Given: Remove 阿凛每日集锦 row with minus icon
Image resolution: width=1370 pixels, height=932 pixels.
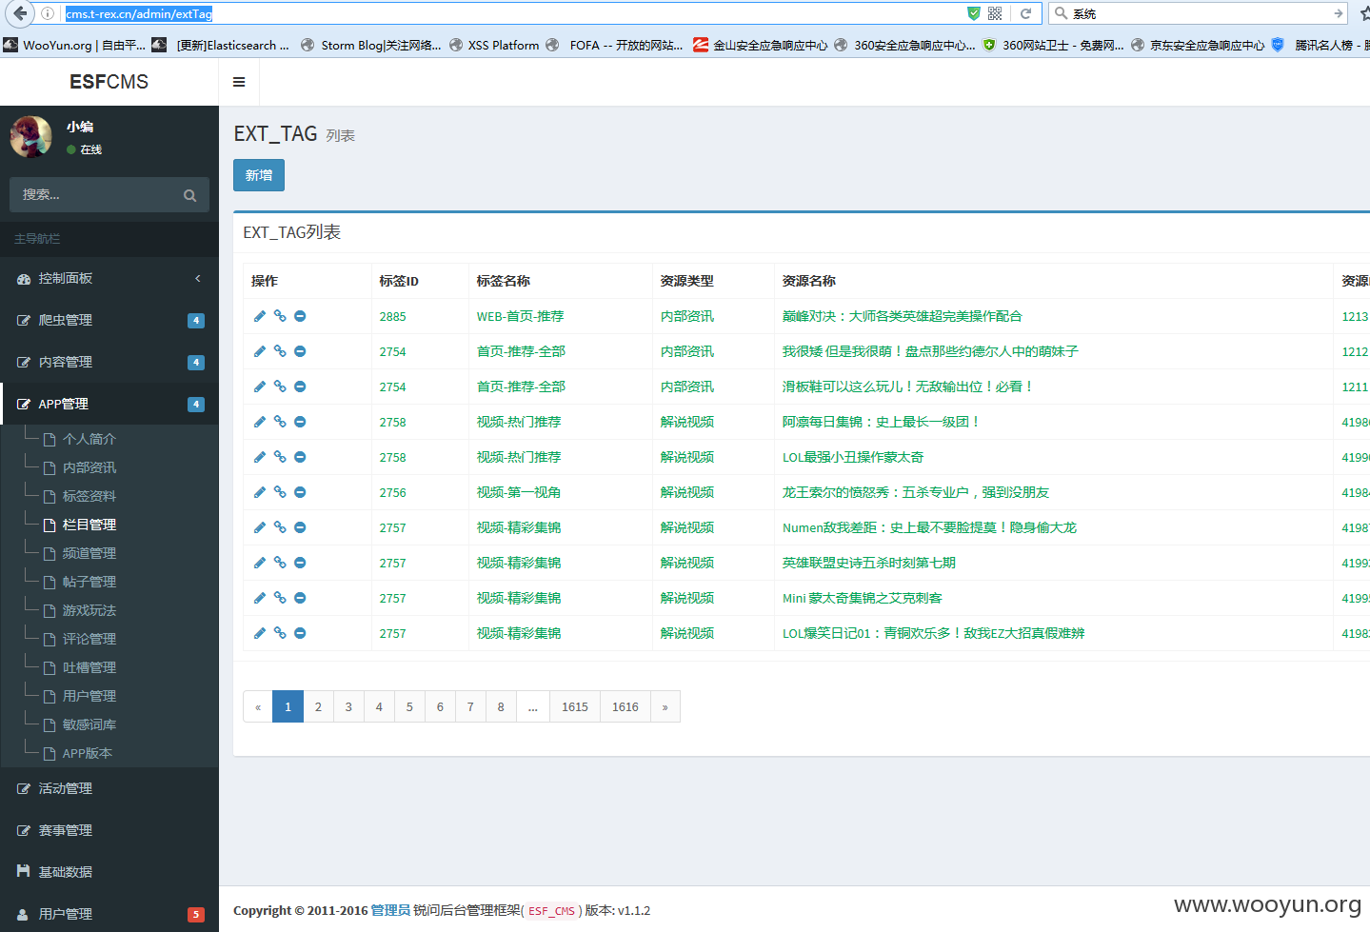Looking at the screenshot, I should point(300,422).
